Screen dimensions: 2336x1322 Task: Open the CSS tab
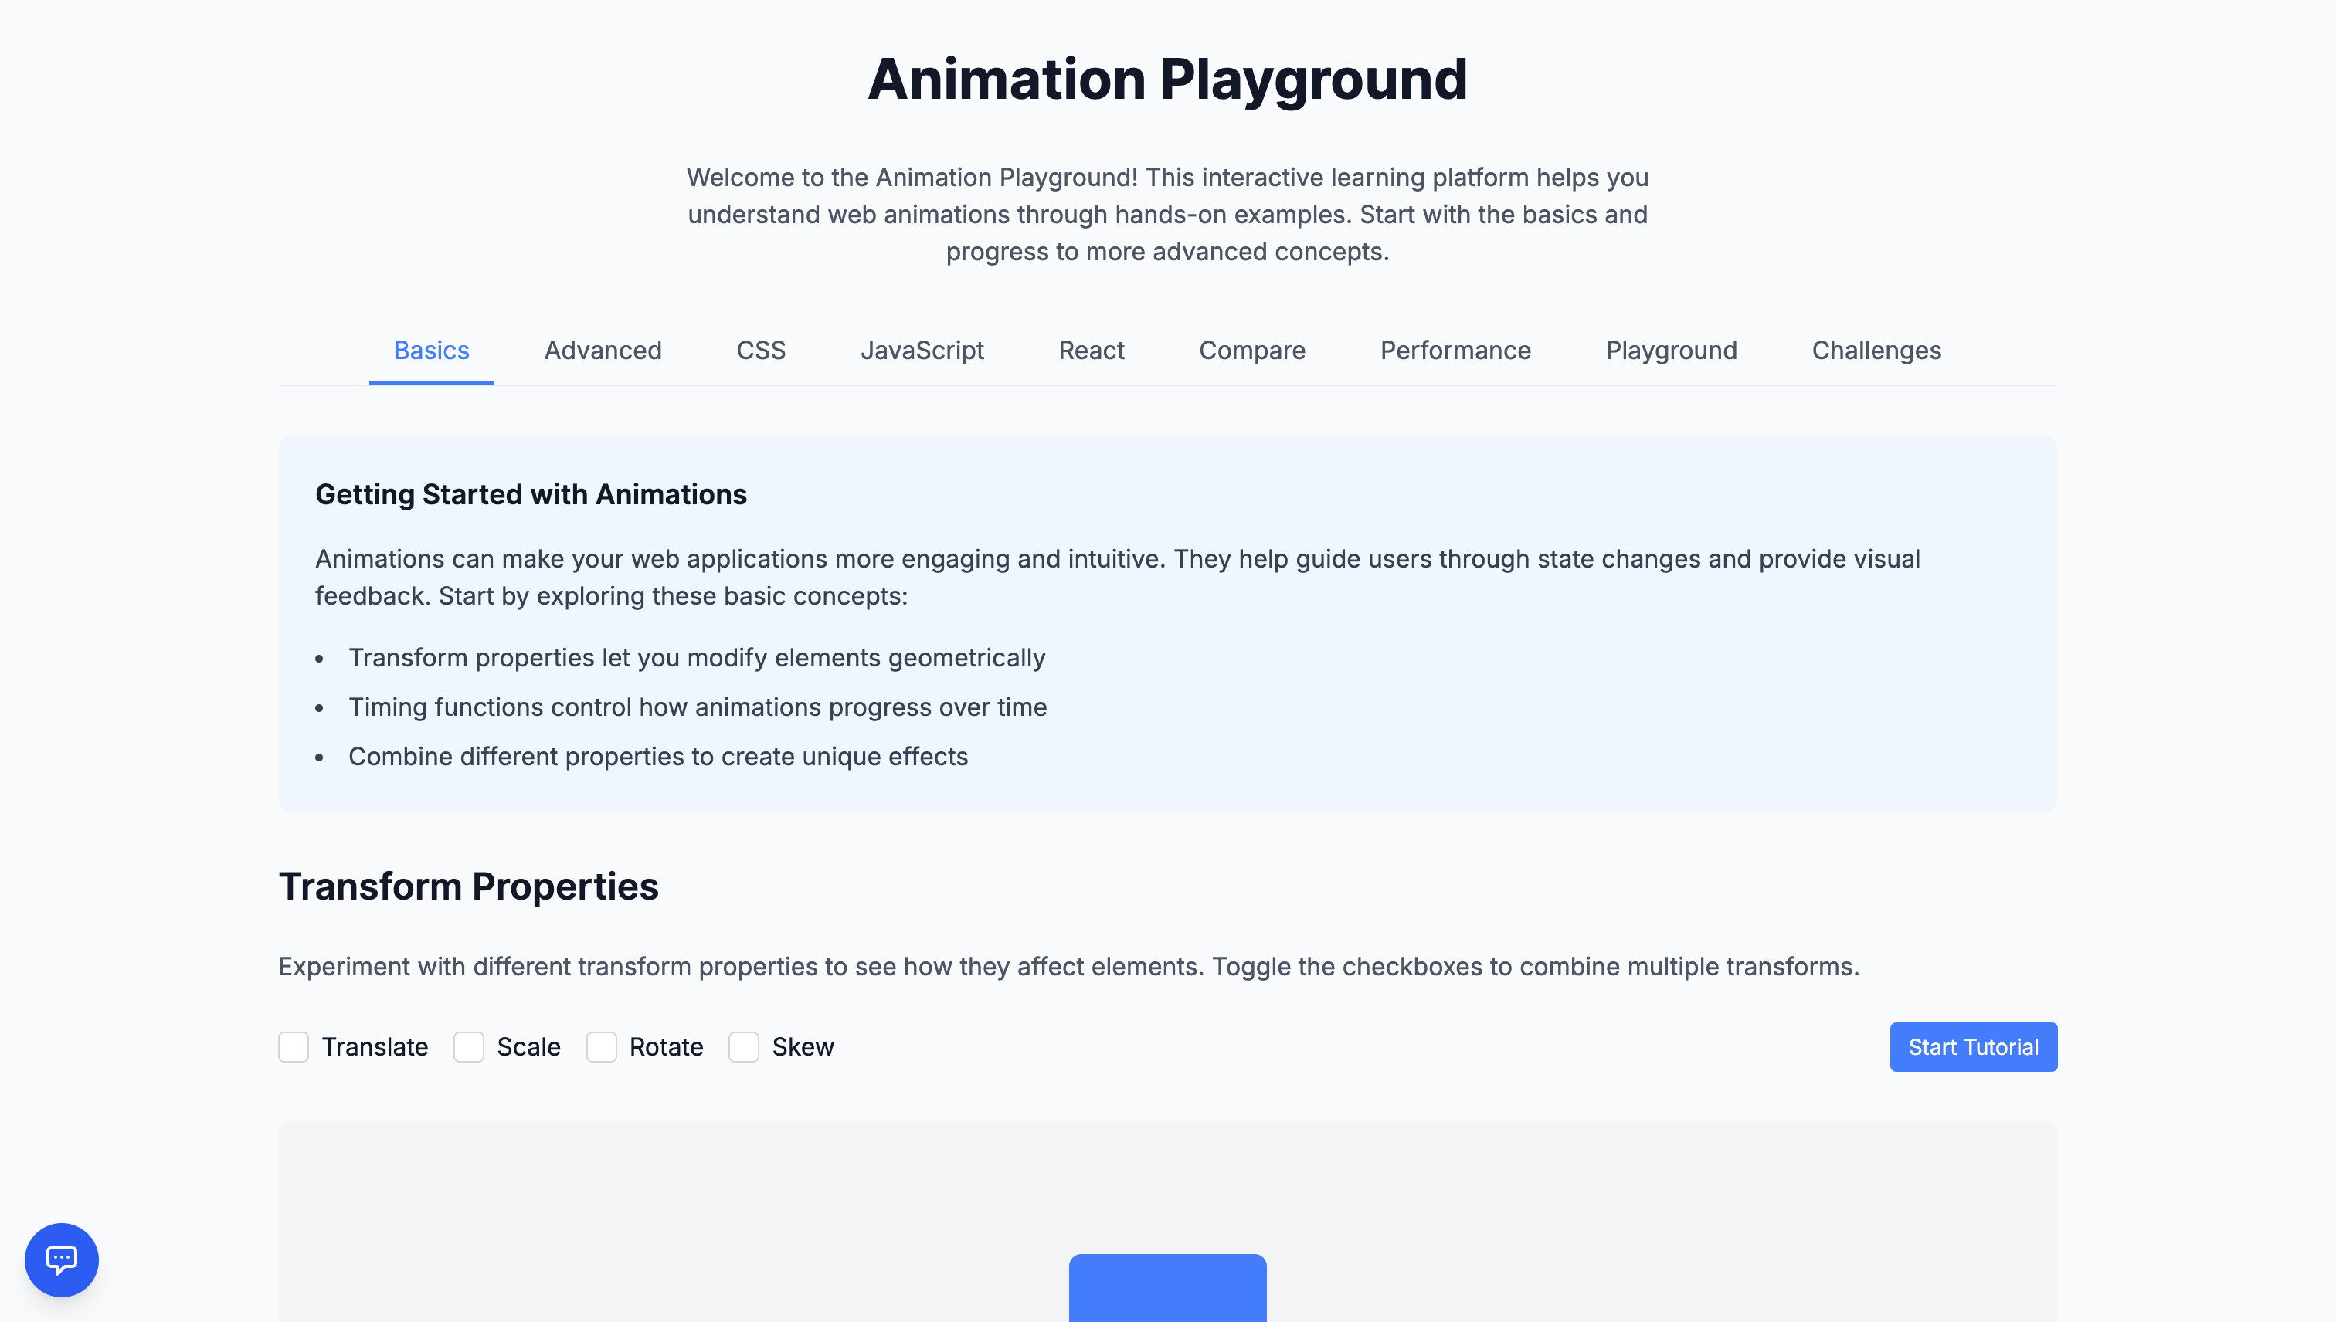[761, 351]
